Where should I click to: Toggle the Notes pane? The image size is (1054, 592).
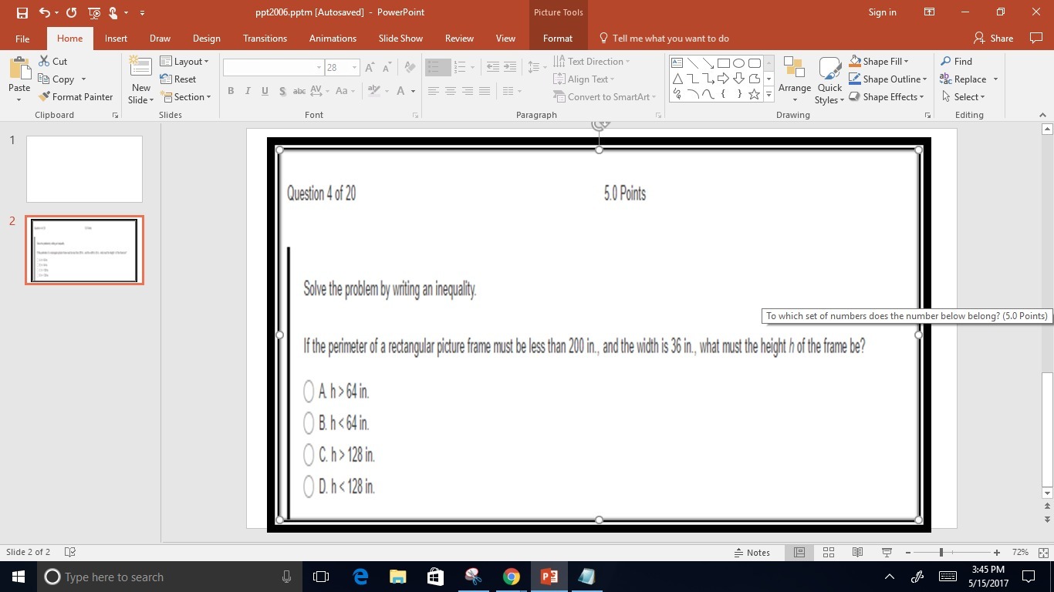click(752, 552)
